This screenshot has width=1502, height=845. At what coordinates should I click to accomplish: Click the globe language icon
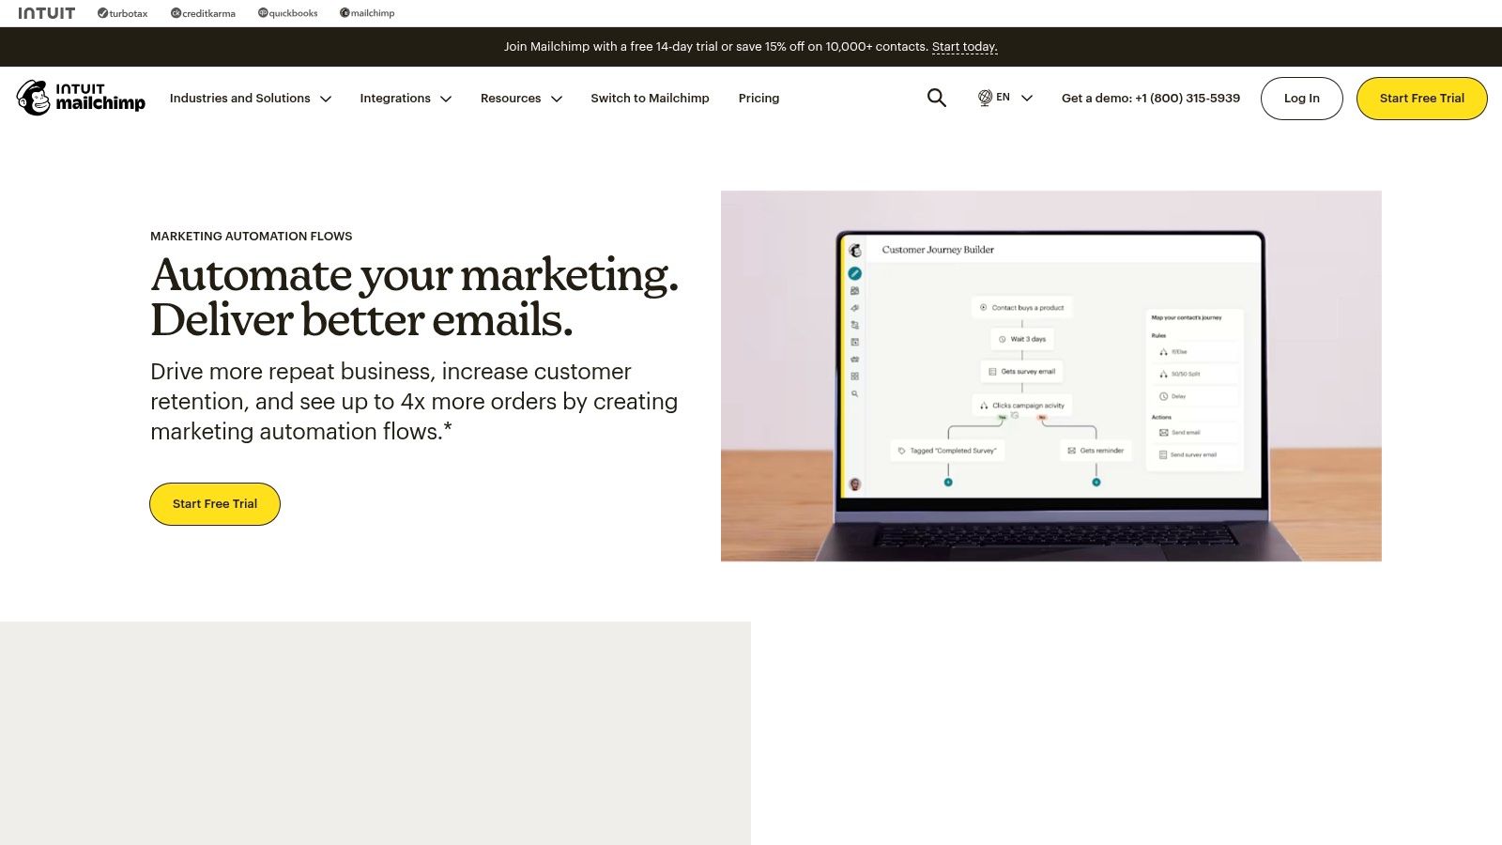coord(985,98)
